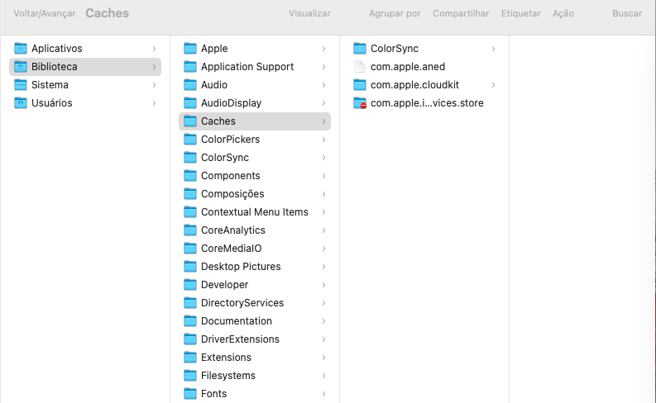Click the Desktop Pictures label
Viewport: 656px width, 403px height.
pos(241,267)
